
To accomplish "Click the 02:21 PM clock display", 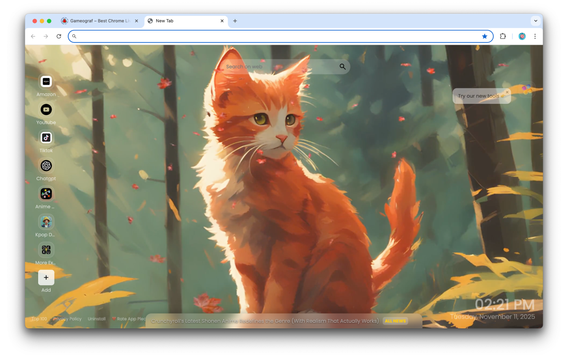I will coord(505,305).
